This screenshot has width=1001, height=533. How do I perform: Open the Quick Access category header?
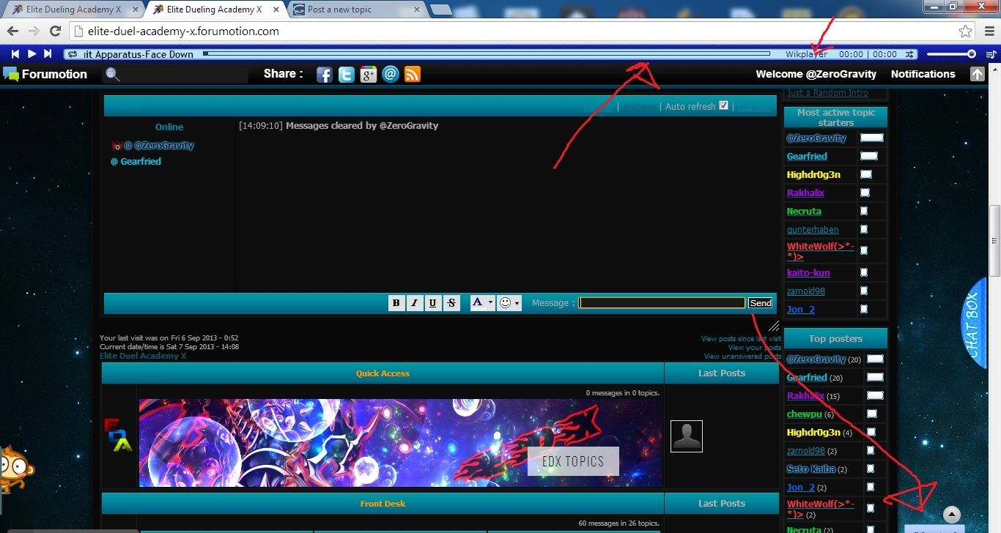[383, 373]
